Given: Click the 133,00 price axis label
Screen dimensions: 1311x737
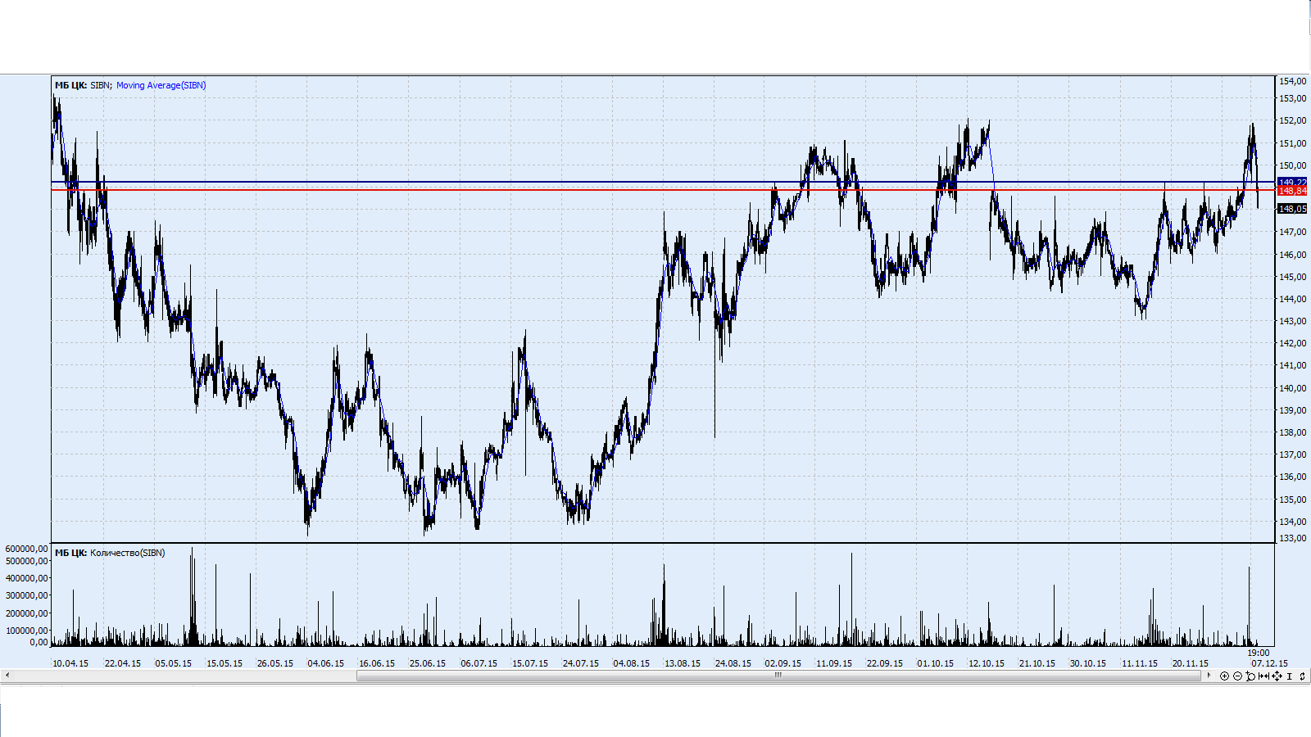Looking at the screenshot, I should (x=1293, y=538).
